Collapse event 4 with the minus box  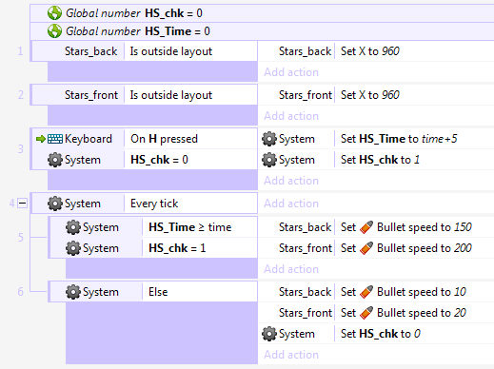pyautogui.click(x=22, y=204)
